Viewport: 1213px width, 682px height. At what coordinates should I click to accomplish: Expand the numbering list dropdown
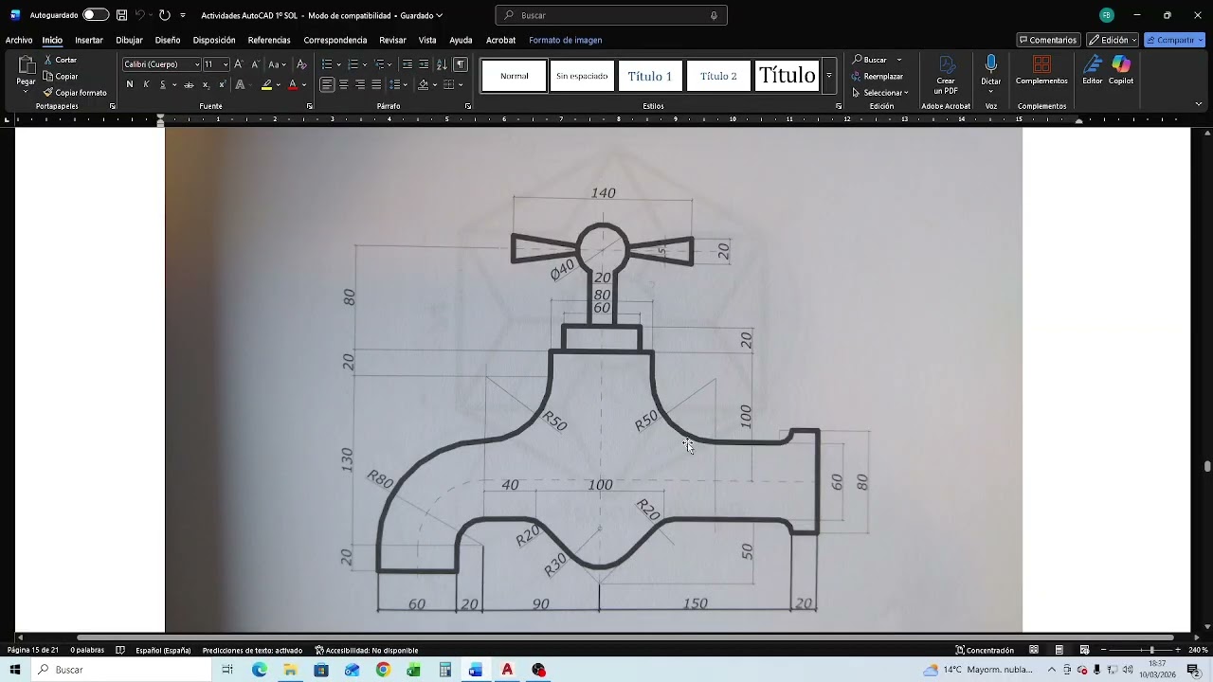click(364, 64)
